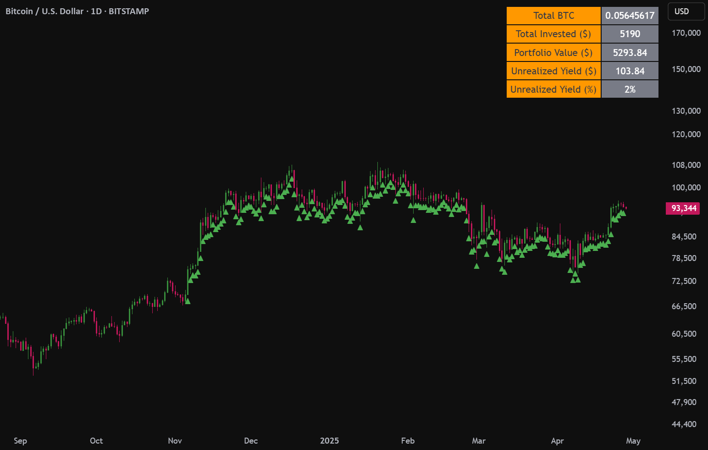The height and width of the screenshot is (450, 708).
Task: Click the Total Invested ($) label
Action: click(x=553, y=33)
